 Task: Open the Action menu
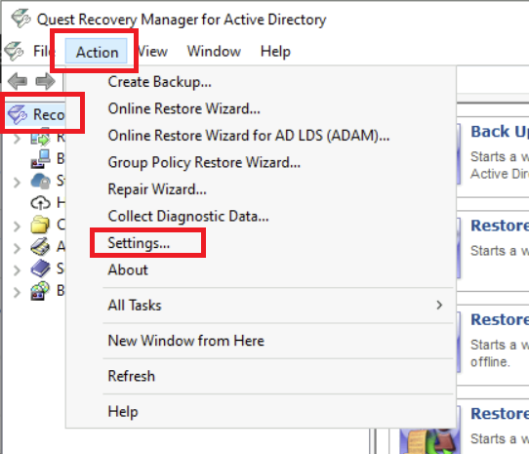[x=97, y=52]
